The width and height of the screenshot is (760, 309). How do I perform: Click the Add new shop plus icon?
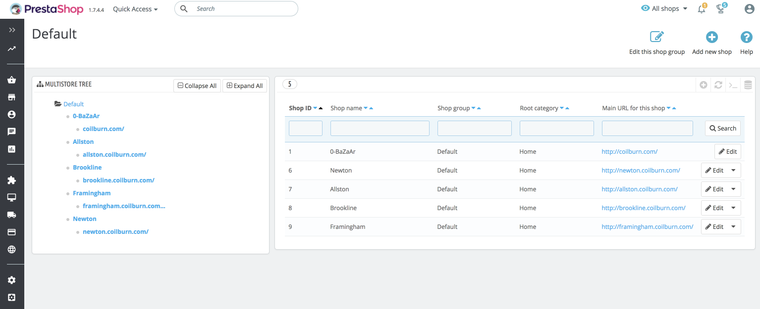[x=711, y=37]
